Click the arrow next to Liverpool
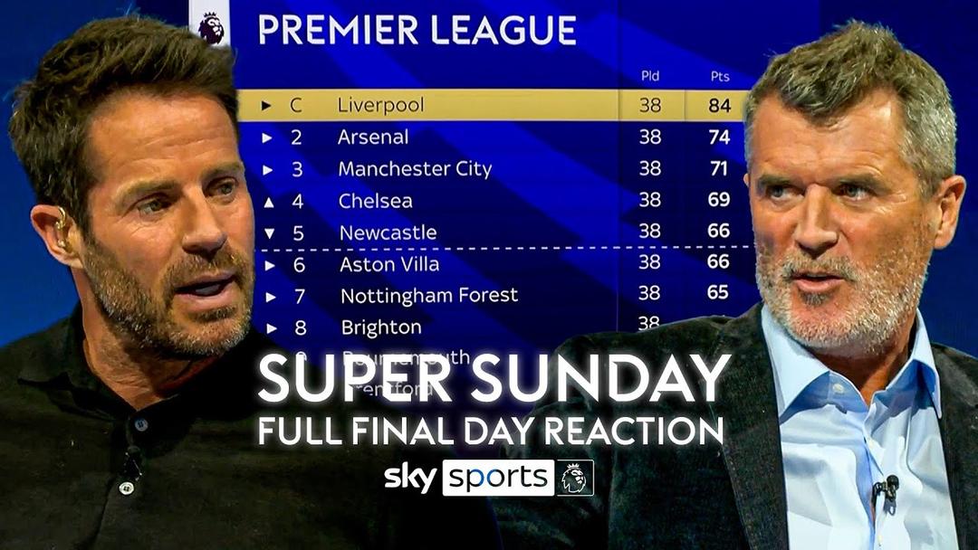Screen dimensions: 978x550 [266, 106]
